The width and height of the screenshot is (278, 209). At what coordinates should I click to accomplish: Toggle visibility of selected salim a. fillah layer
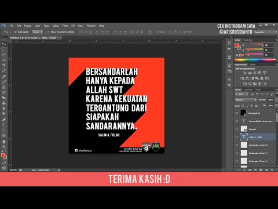click(x=237, y=137)
